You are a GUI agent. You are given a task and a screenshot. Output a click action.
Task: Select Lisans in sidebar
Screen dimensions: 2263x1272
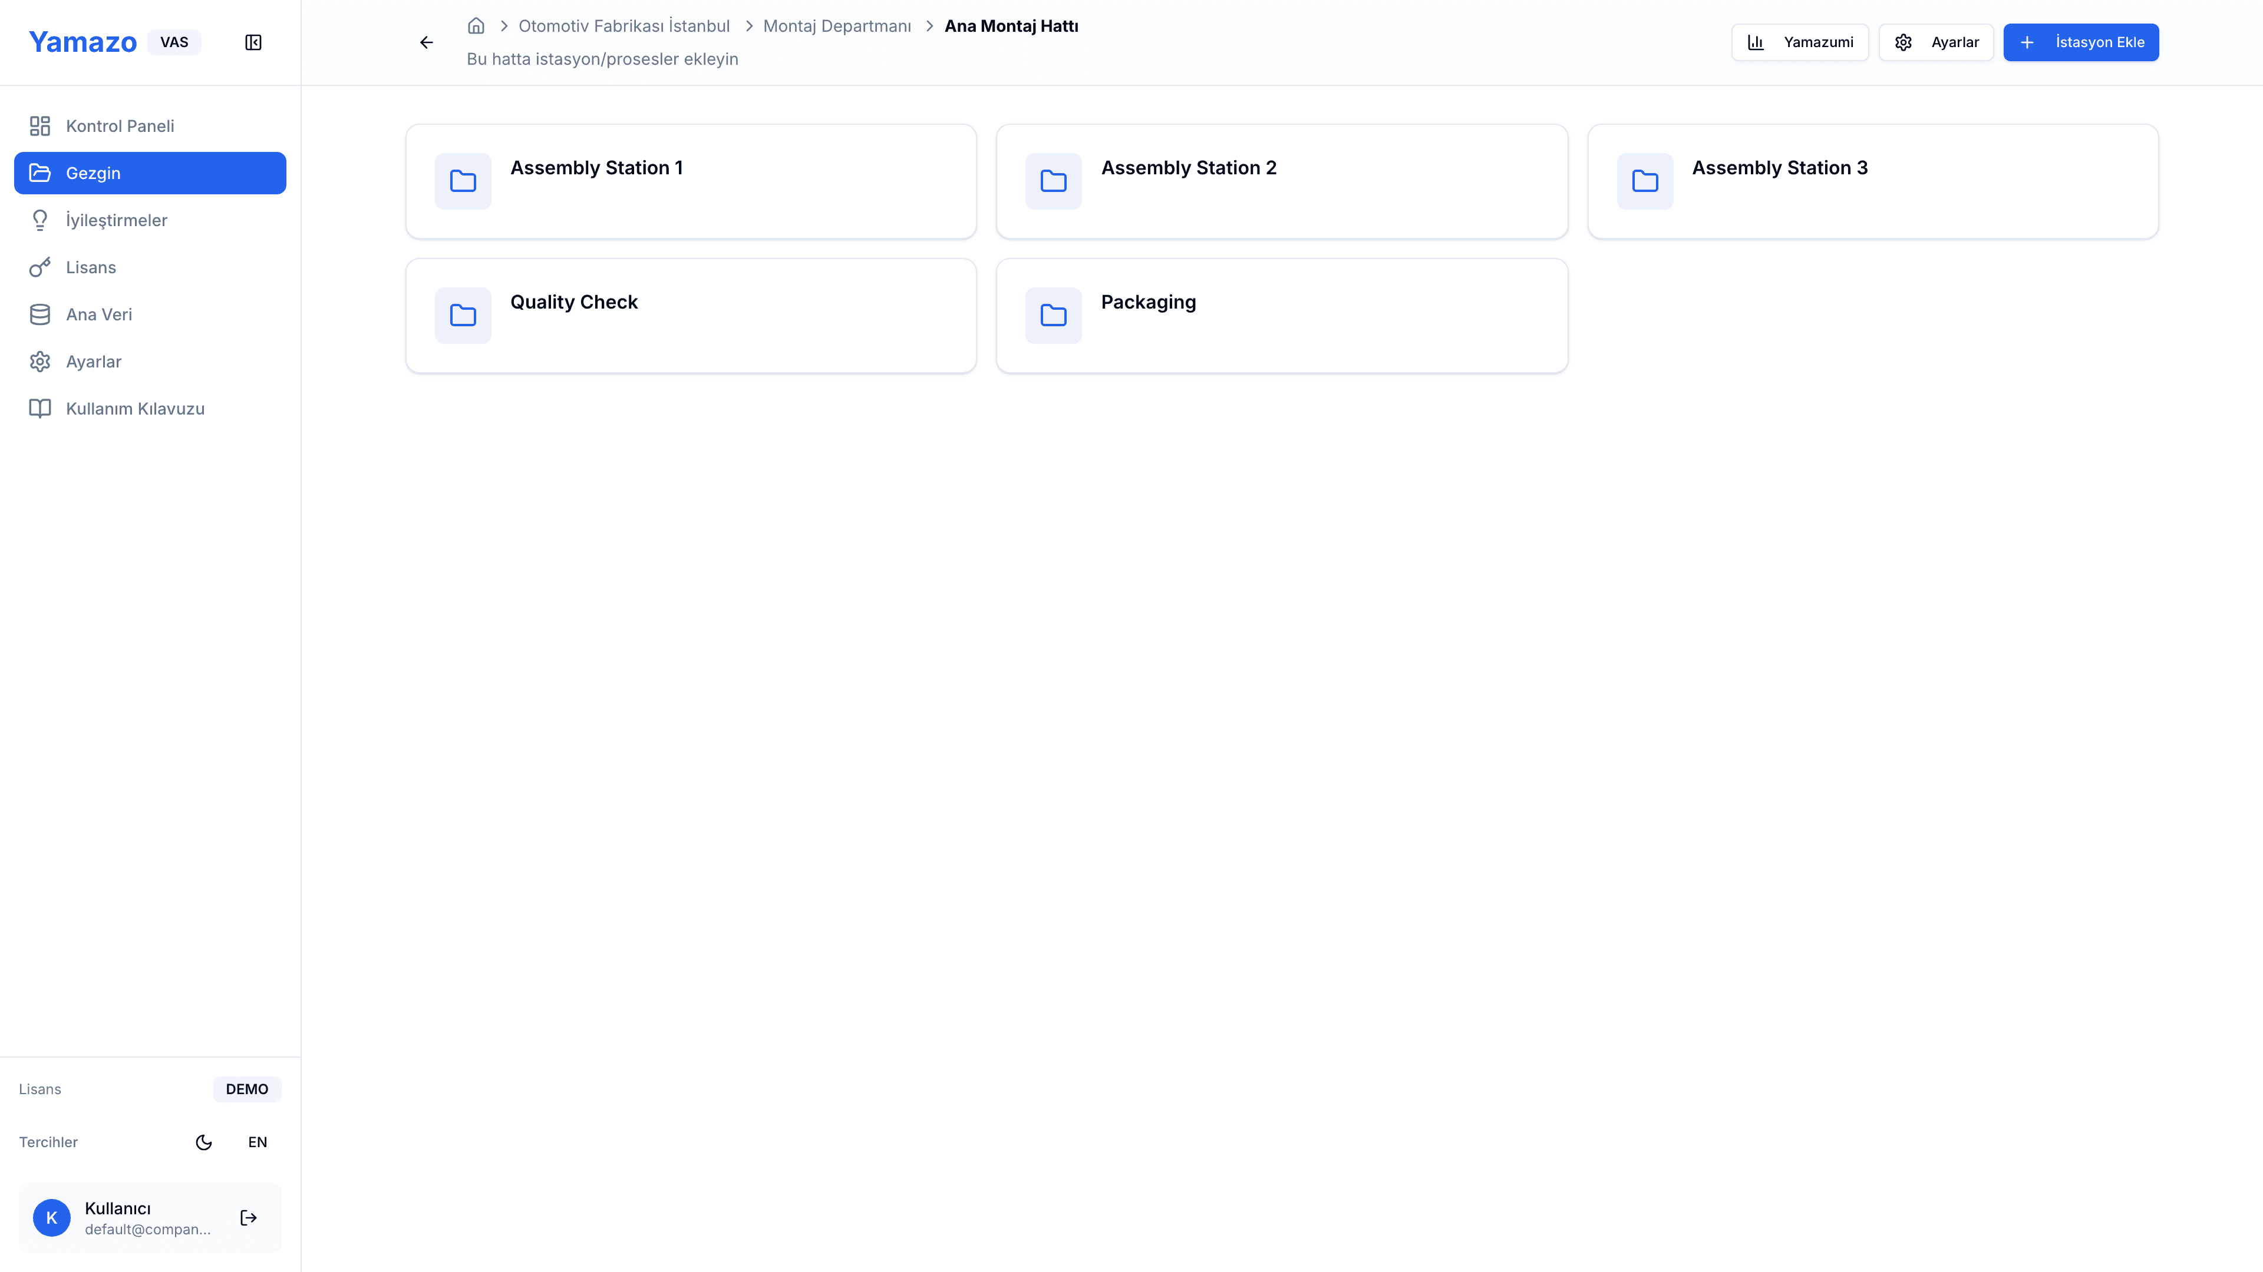pos(91,267)
